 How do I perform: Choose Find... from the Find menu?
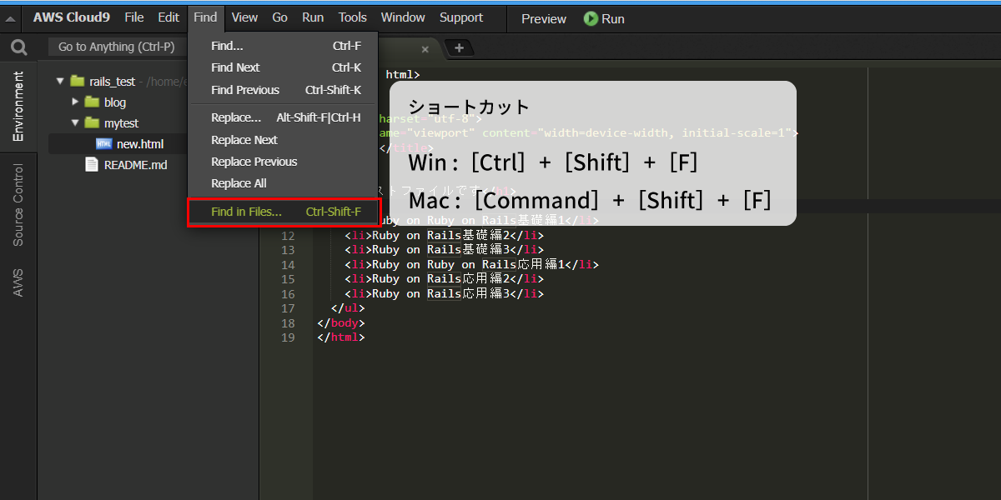284,46
